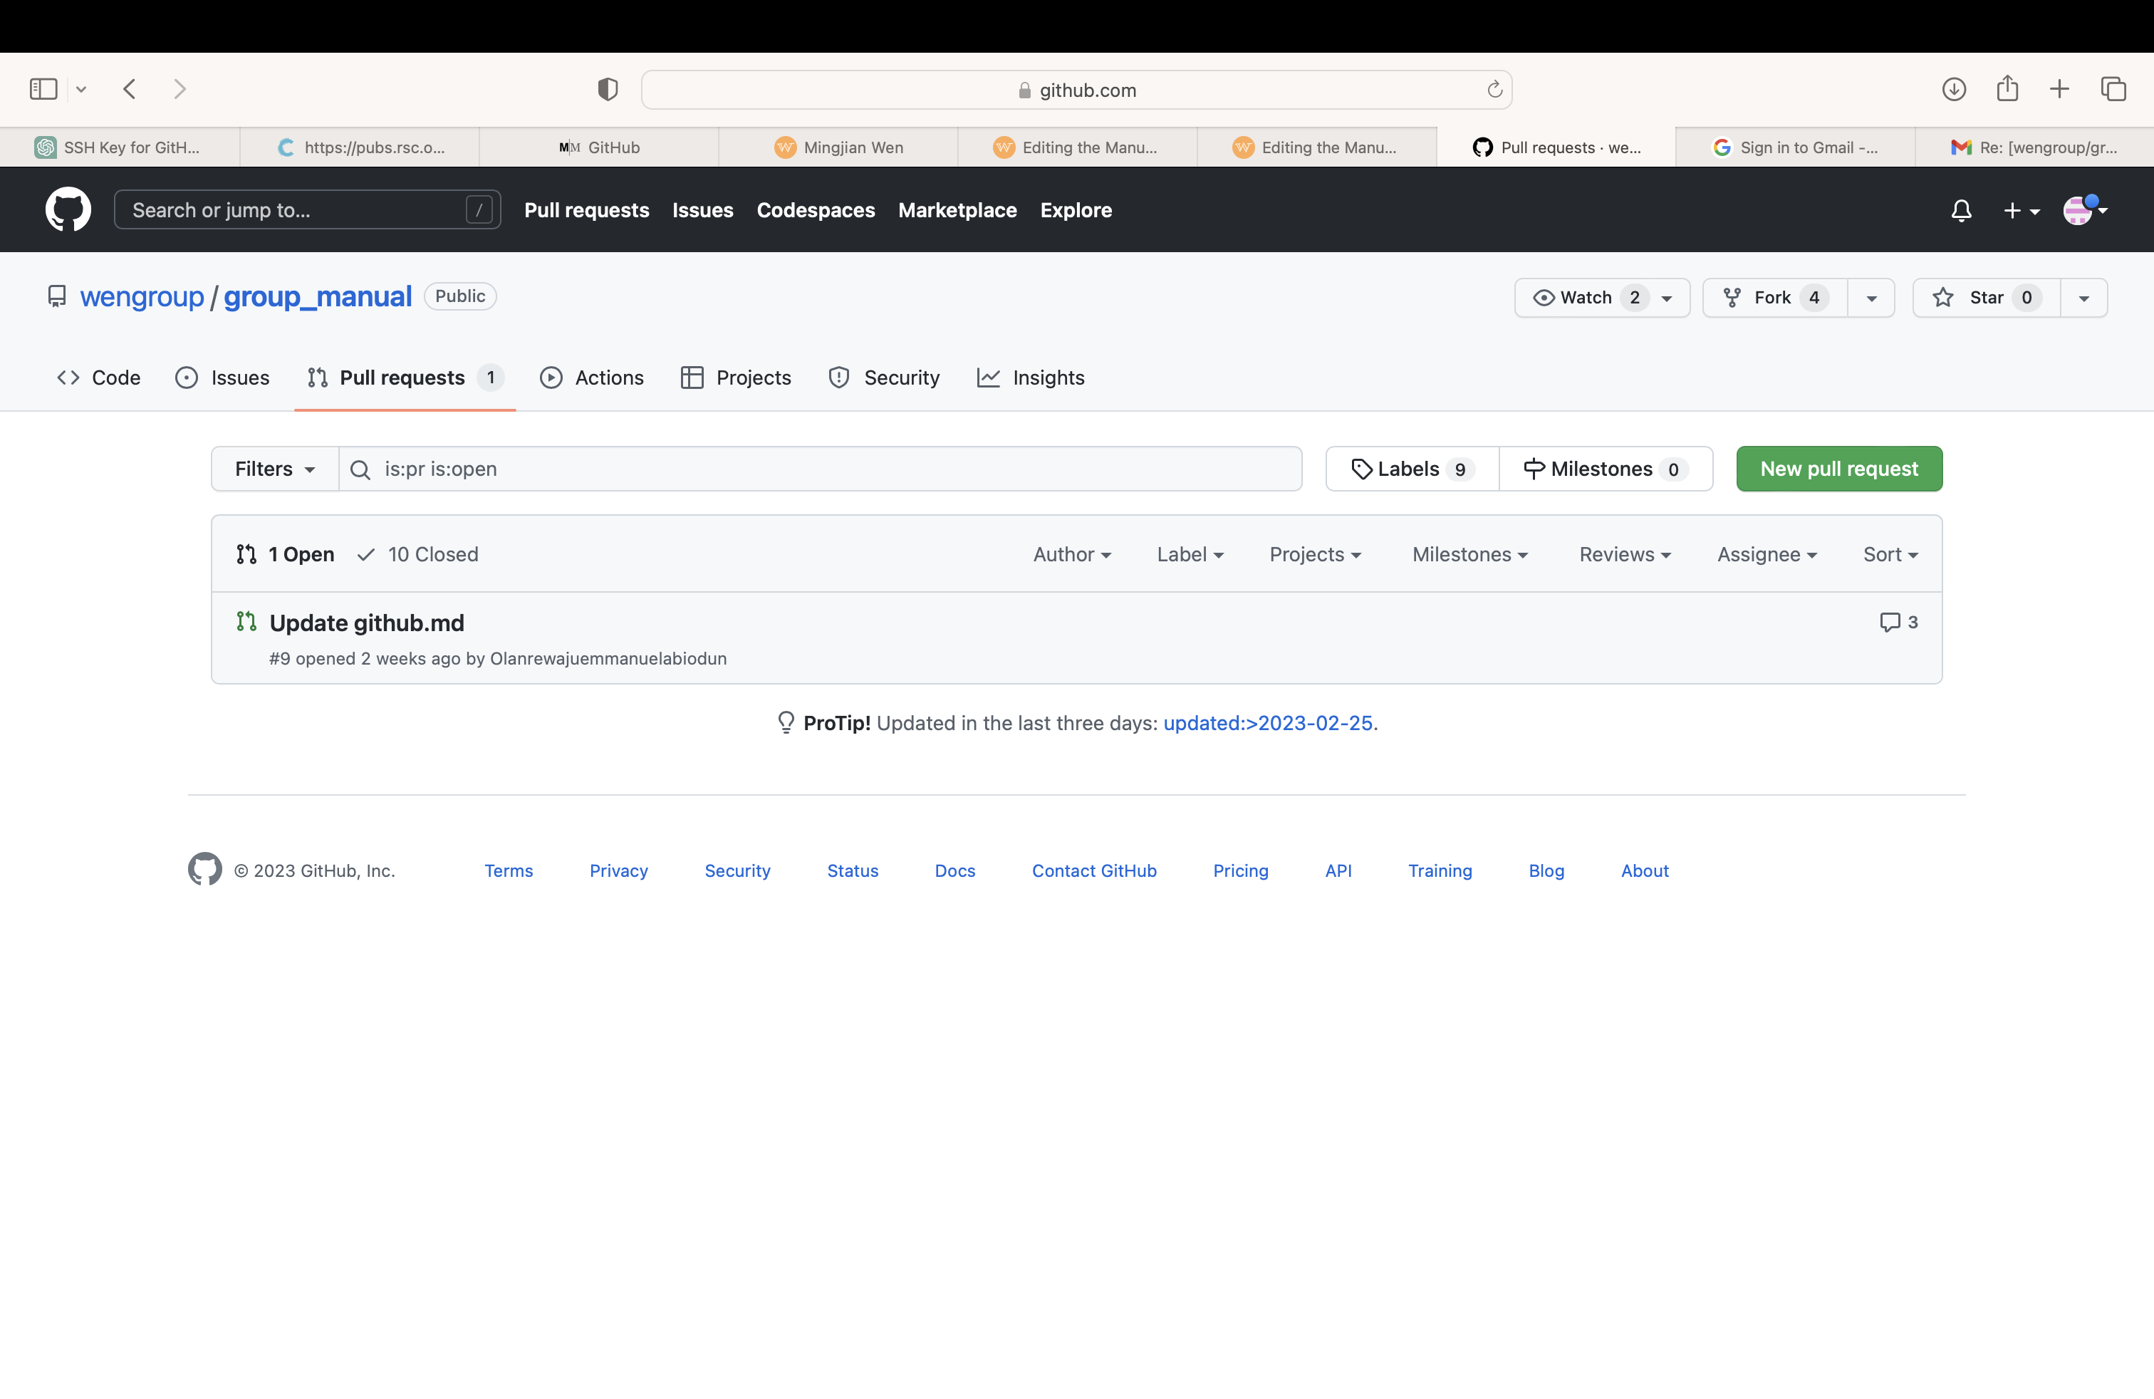Switch to repository Security tab

[884, 378]
